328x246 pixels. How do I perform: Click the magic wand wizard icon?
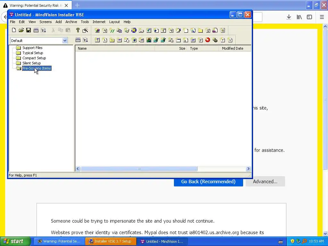[x=85, y=30]
